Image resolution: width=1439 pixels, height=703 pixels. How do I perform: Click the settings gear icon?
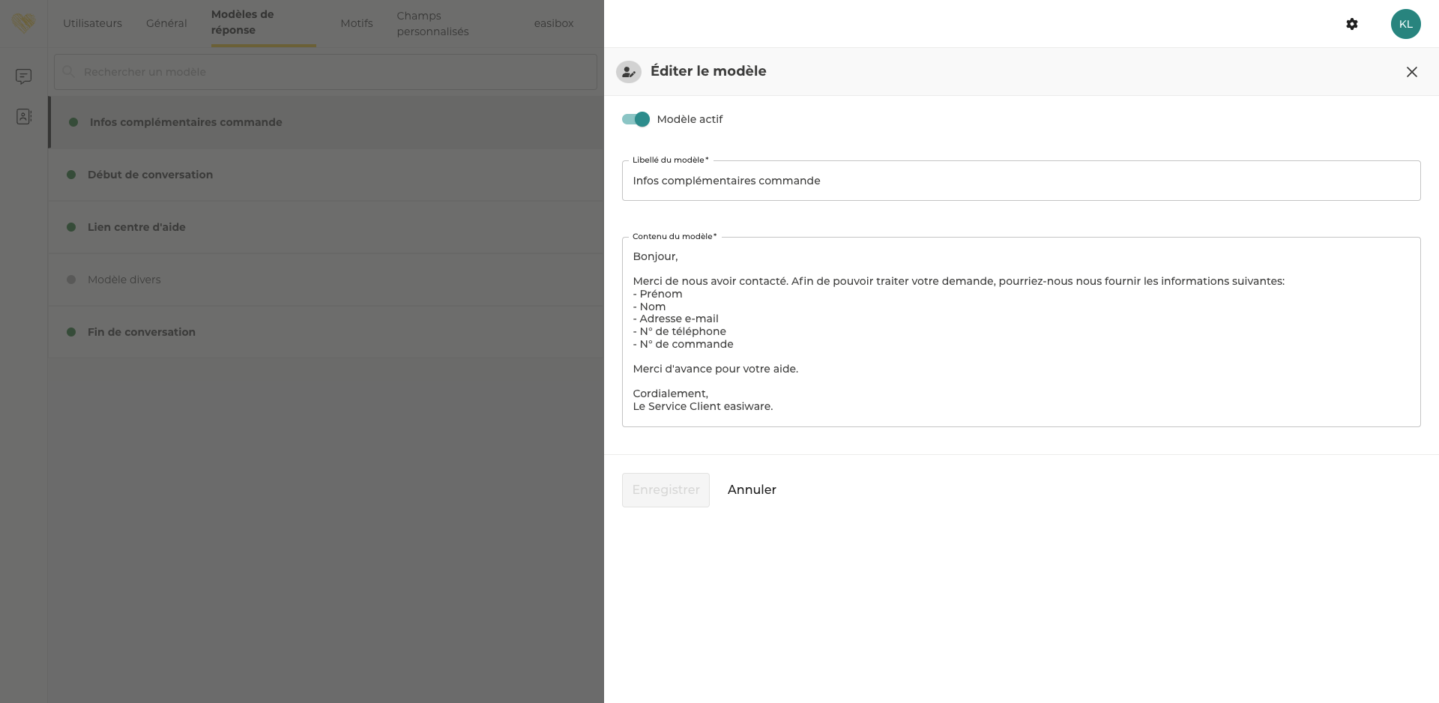pos(1351,24)
